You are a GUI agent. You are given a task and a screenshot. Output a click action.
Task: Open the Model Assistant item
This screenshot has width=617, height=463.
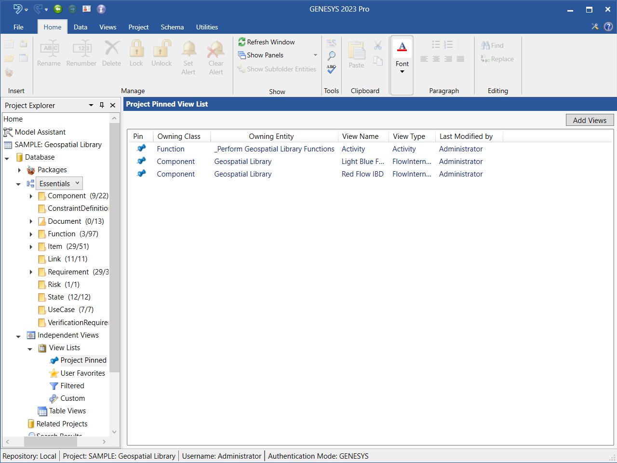click(40, 132)
